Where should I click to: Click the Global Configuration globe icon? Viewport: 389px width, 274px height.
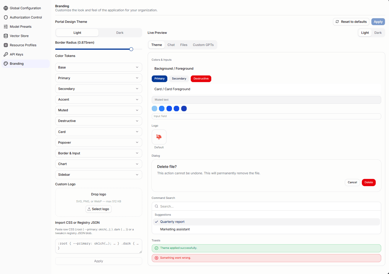coord(6,8)
